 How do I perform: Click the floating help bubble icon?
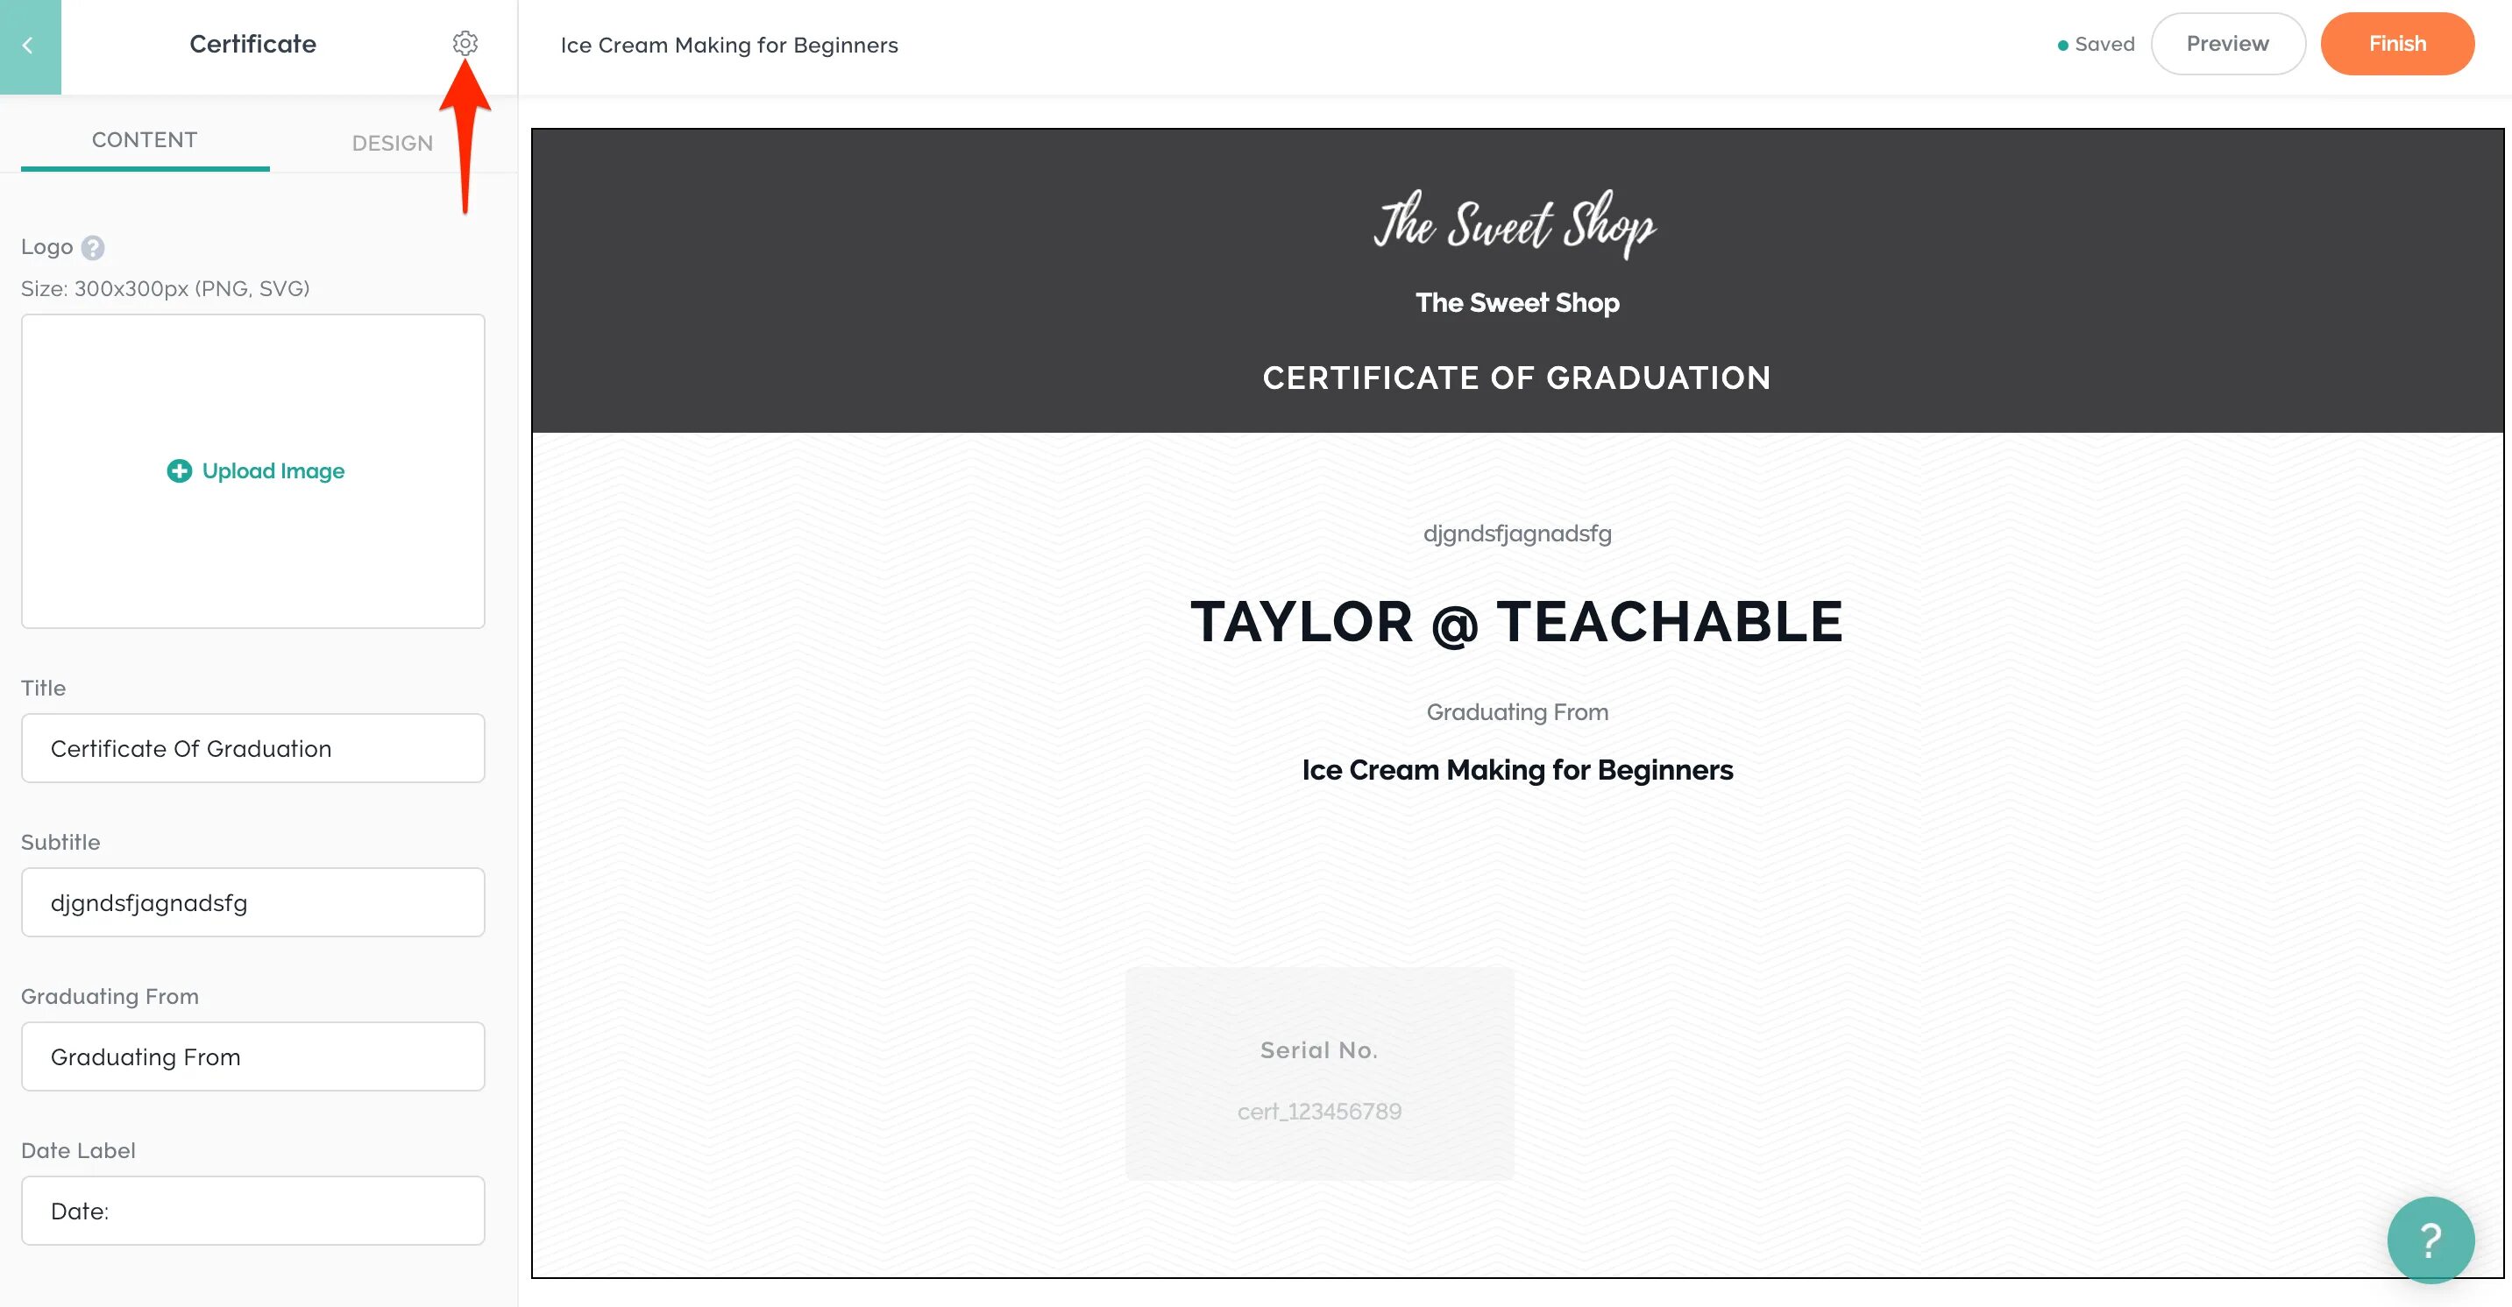[x=2429, y=1239]
